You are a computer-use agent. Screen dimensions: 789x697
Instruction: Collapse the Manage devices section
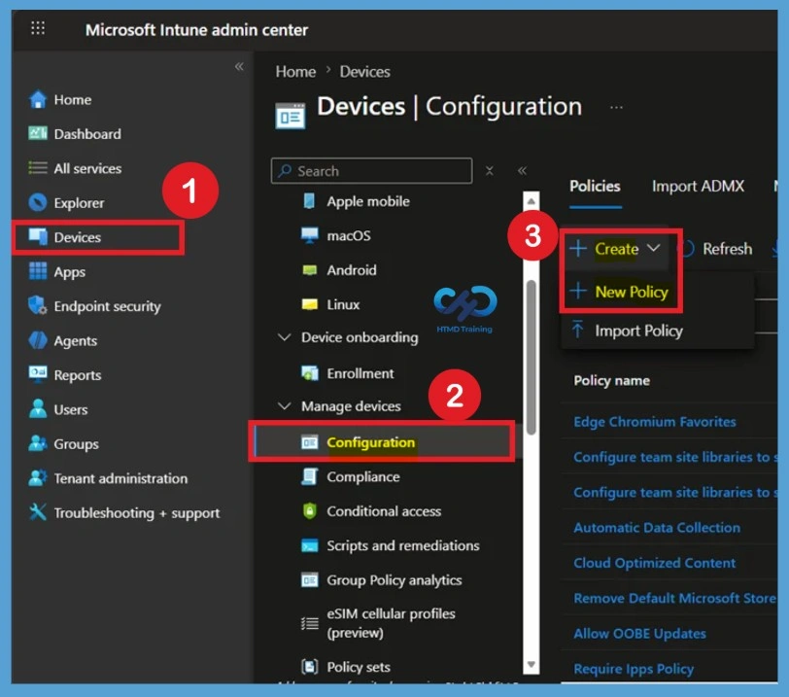[285, 405]
